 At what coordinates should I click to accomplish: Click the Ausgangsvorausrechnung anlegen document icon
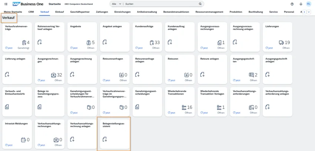point(235,42)
